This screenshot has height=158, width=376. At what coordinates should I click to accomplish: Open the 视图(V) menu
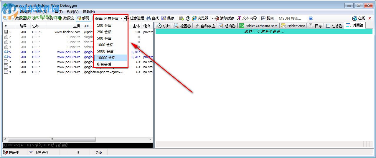click(x=72, y=11)
